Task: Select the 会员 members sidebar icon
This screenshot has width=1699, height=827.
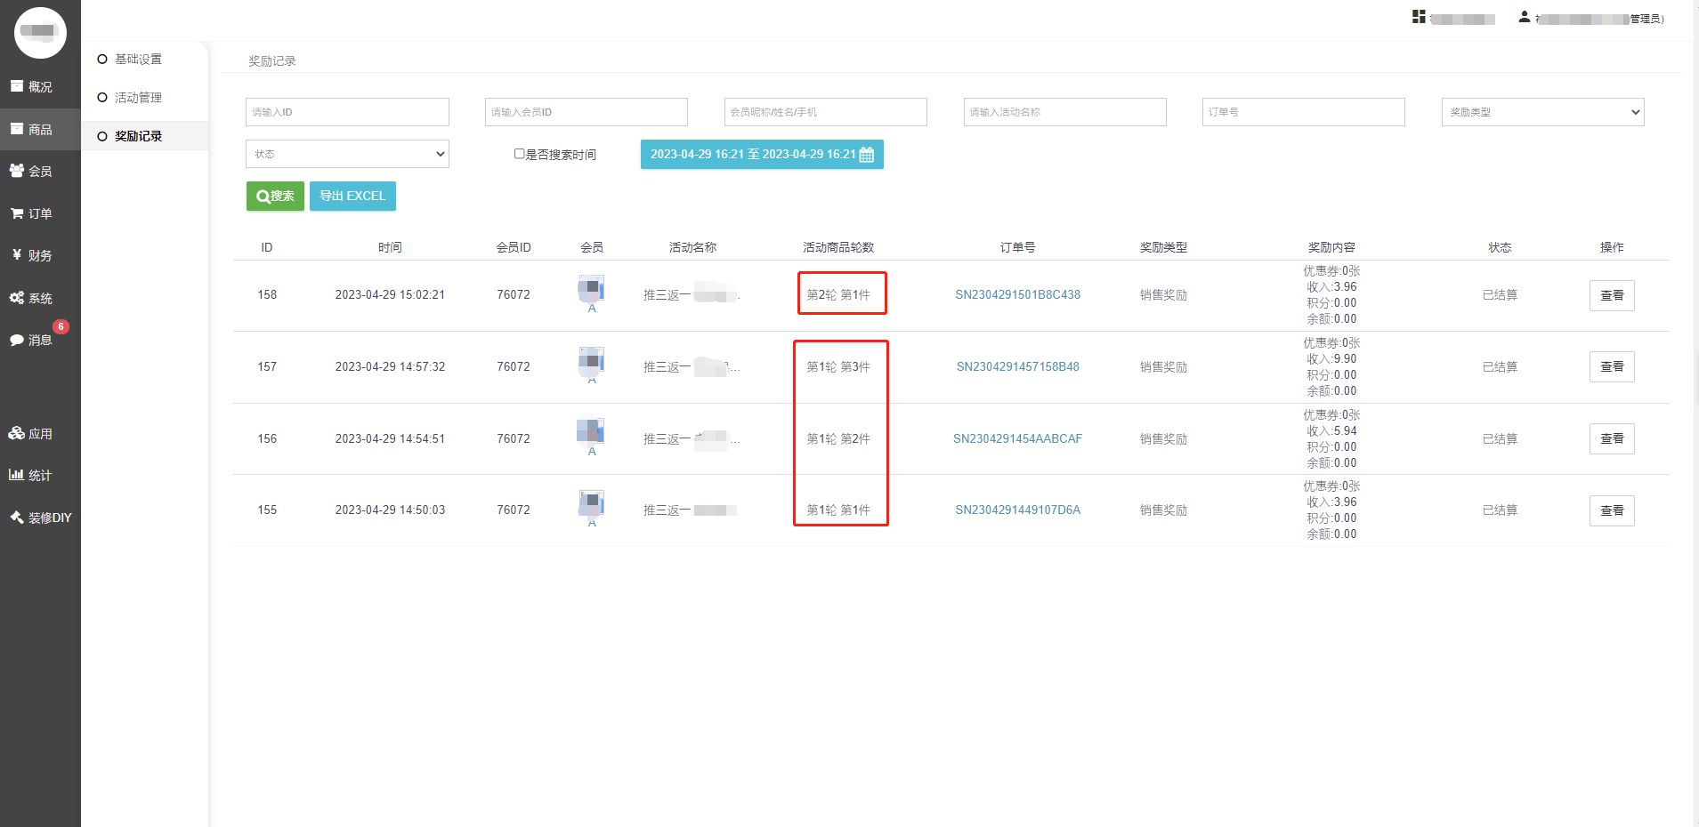Action: click(17, 171)
